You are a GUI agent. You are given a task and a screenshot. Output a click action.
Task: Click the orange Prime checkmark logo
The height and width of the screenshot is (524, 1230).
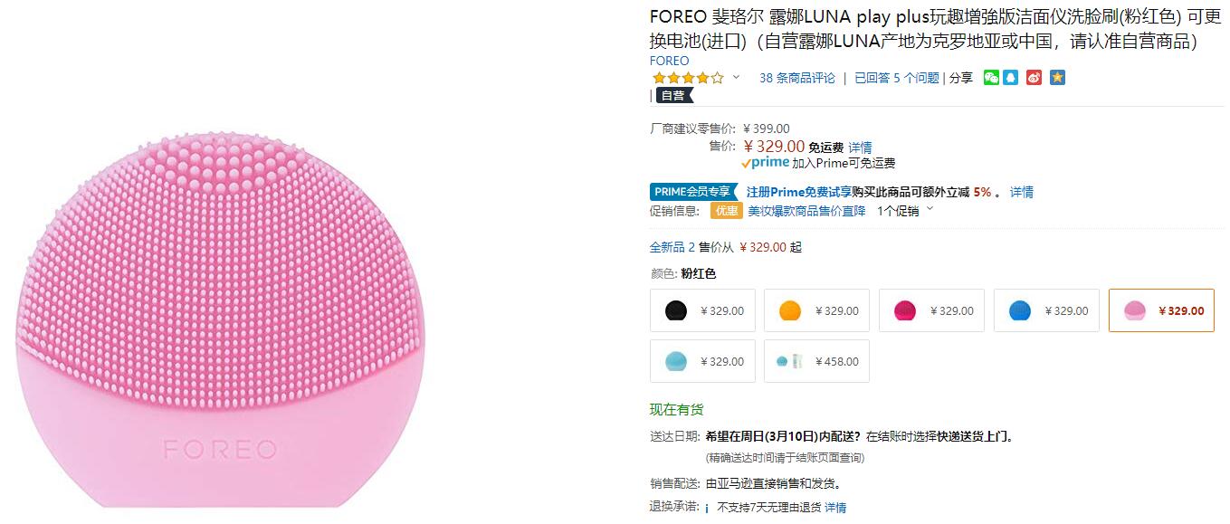point(765,163)
